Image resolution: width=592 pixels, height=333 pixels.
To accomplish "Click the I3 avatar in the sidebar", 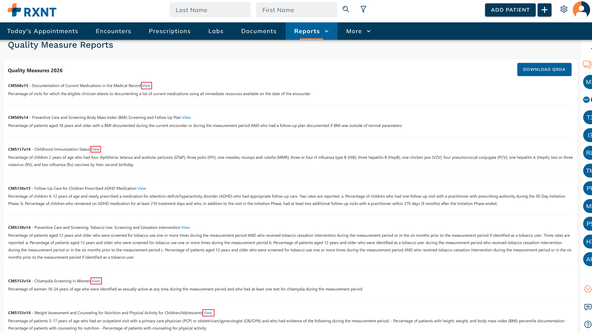I will click(x=588, y=135).
